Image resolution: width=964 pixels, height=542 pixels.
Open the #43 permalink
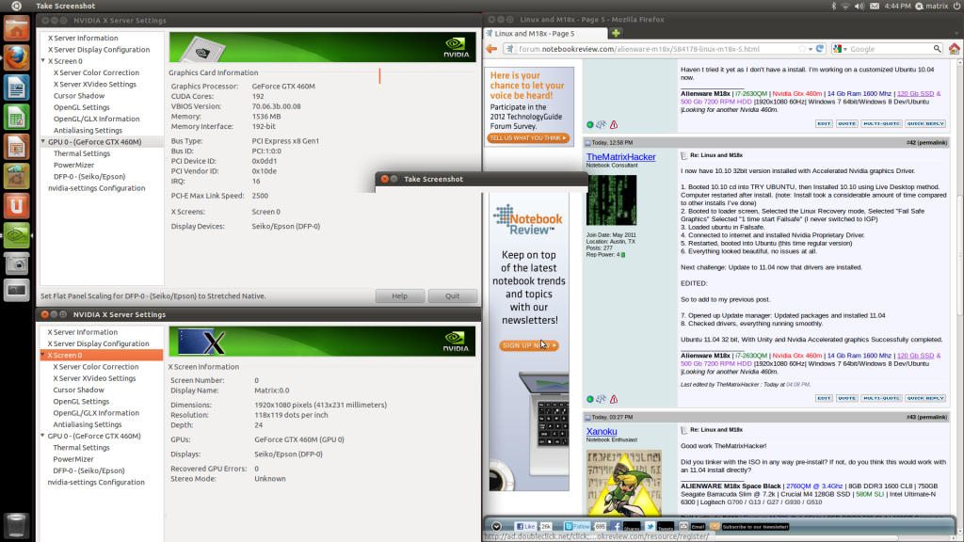[926, 417]
